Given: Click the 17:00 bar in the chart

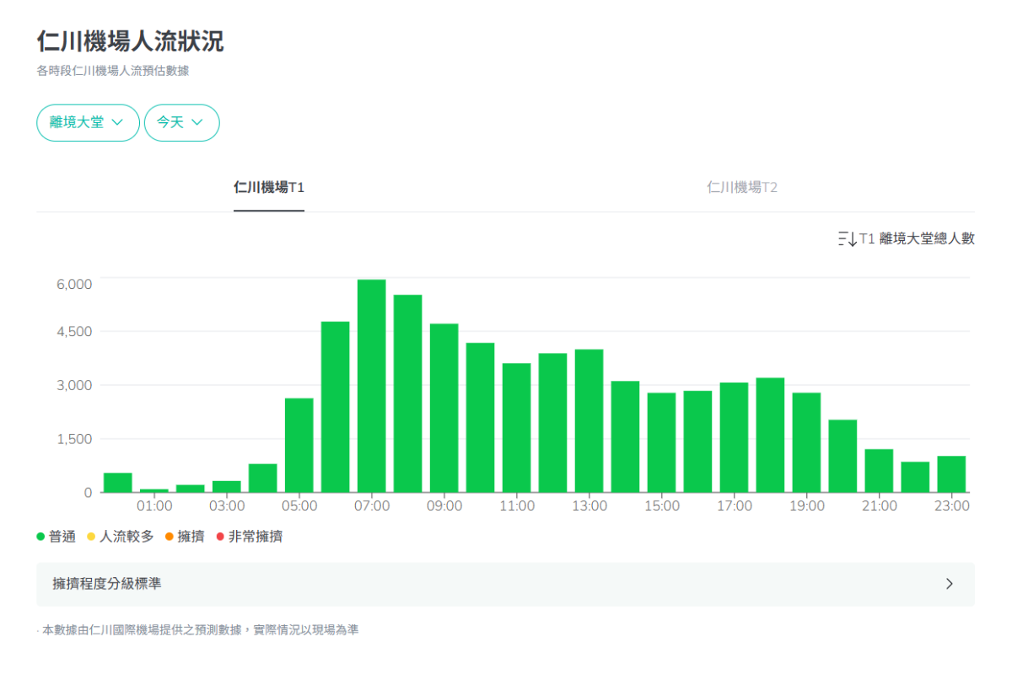Looking at the screenshot, I should [734, 437].
